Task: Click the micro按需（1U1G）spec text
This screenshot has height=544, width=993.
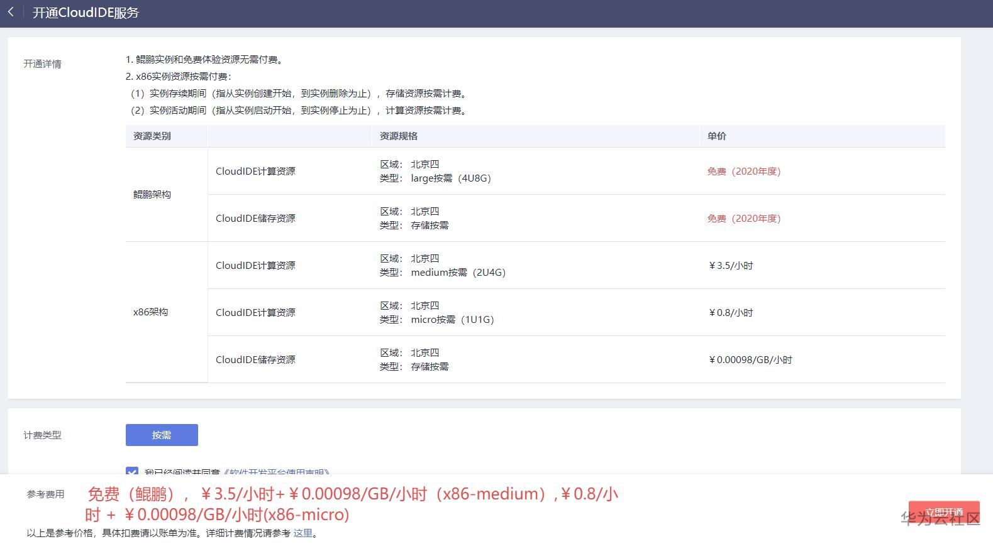Action: coord(453,319)
